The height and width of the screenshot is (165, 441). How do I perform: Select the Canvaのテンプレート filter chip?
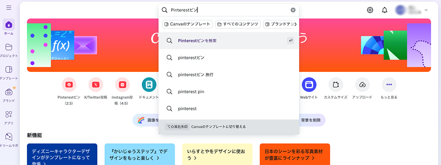(x=187, y=24)
